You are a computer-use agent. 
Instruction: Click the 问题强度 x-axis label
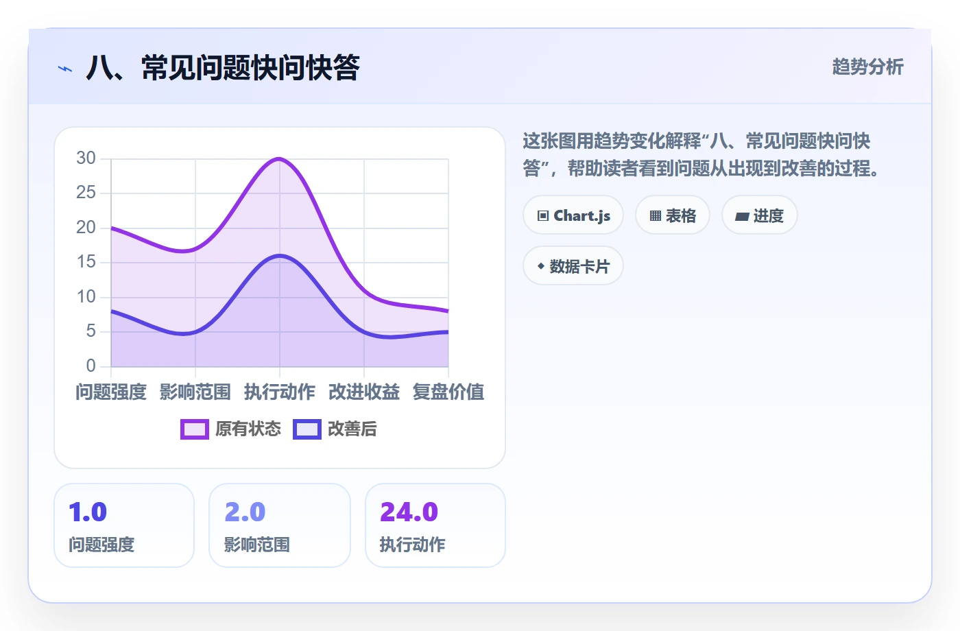tap(111, 392)
